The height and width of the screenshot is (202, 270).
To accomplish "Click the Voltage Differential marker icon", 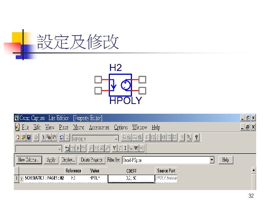I will click(x=96, y=148).
